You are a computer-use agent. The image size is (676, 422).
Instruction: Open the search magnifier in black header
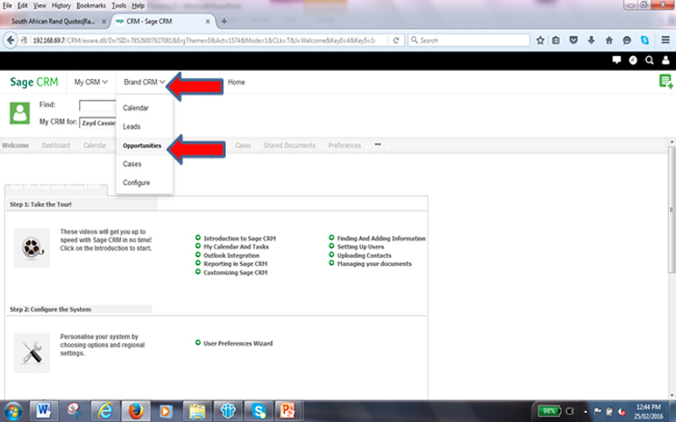[649, 60]
